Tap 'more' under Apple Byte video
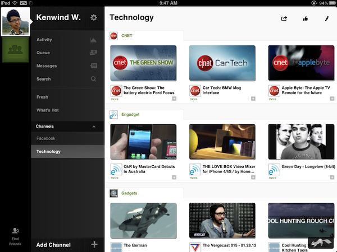The width and height of the screenshot is (337, 252). coord(272,99)
